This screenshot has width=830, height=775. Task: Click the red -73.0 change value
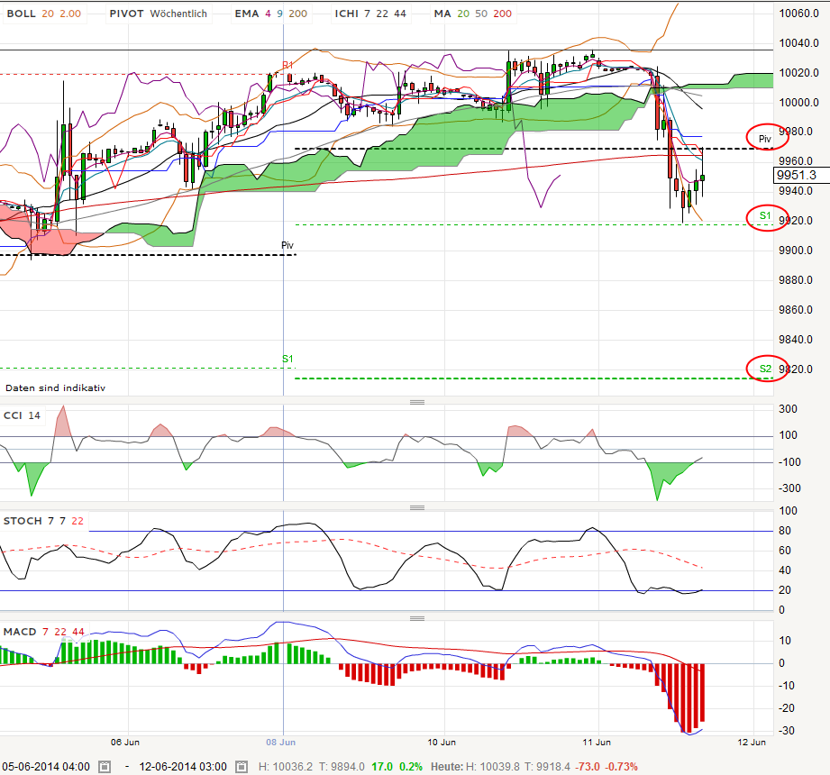[588, 767]
